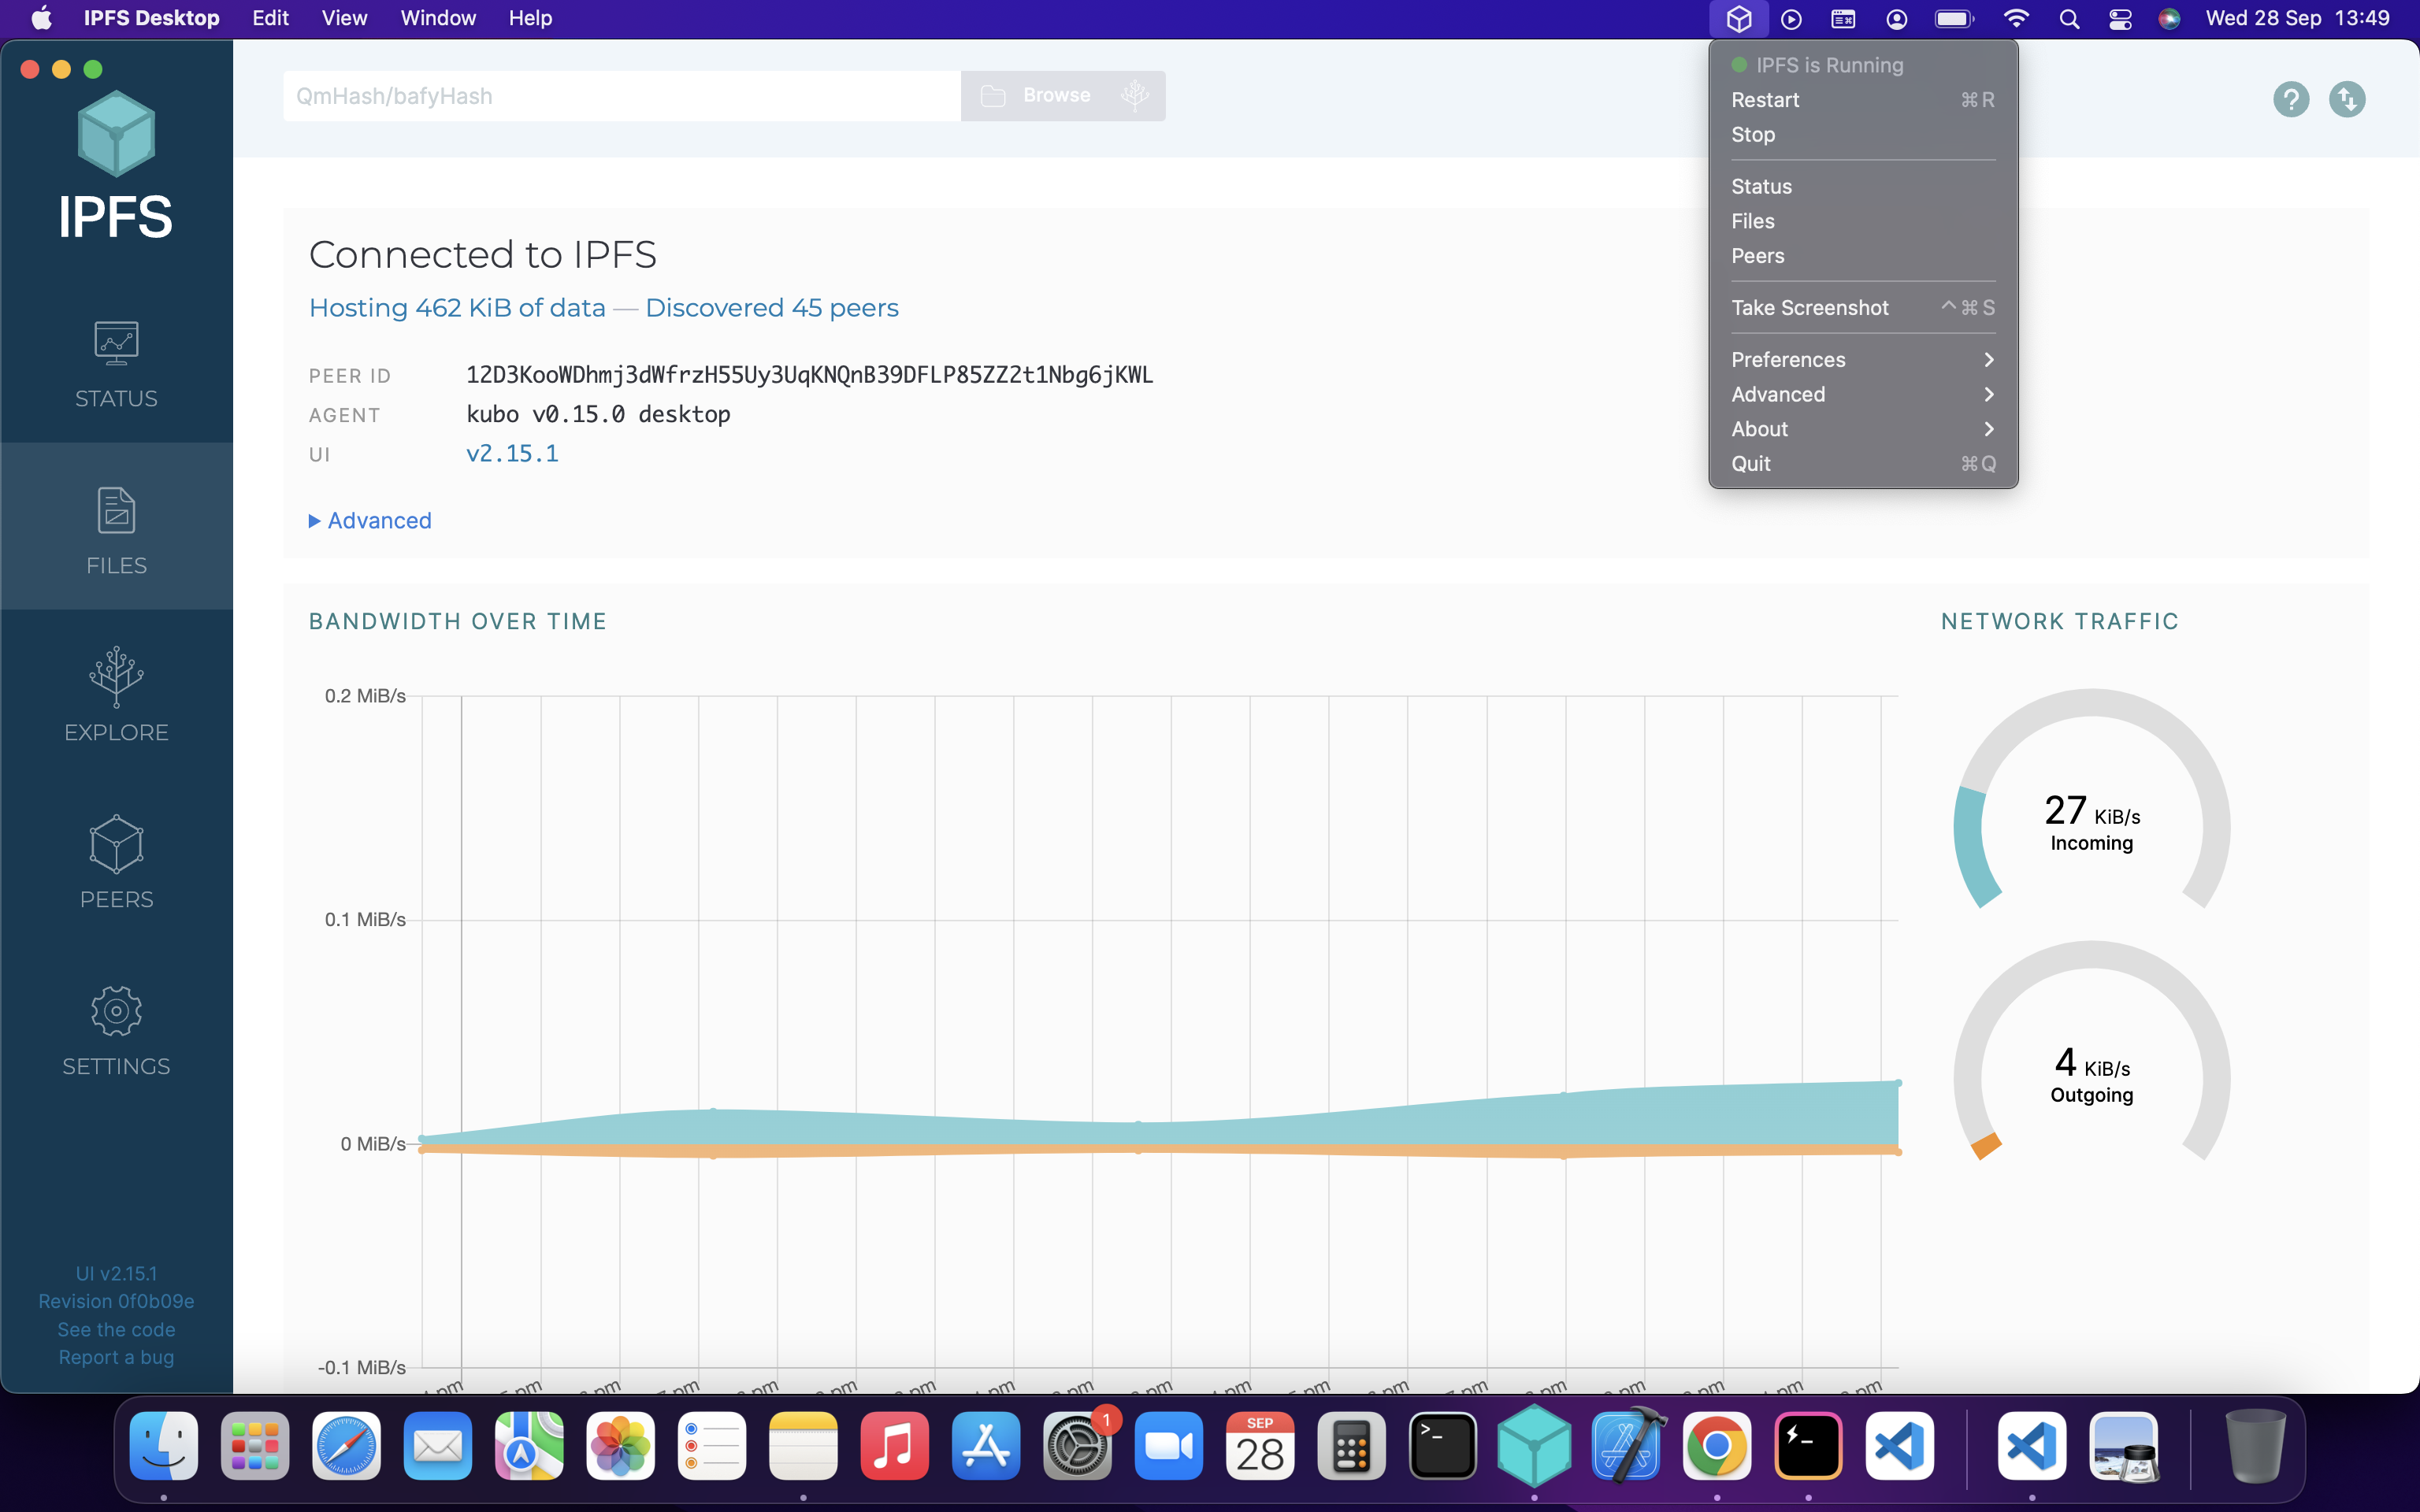2420x1512 pixels.
Task: Open the View menu in menu bar
Action: (x=344, y=18)
